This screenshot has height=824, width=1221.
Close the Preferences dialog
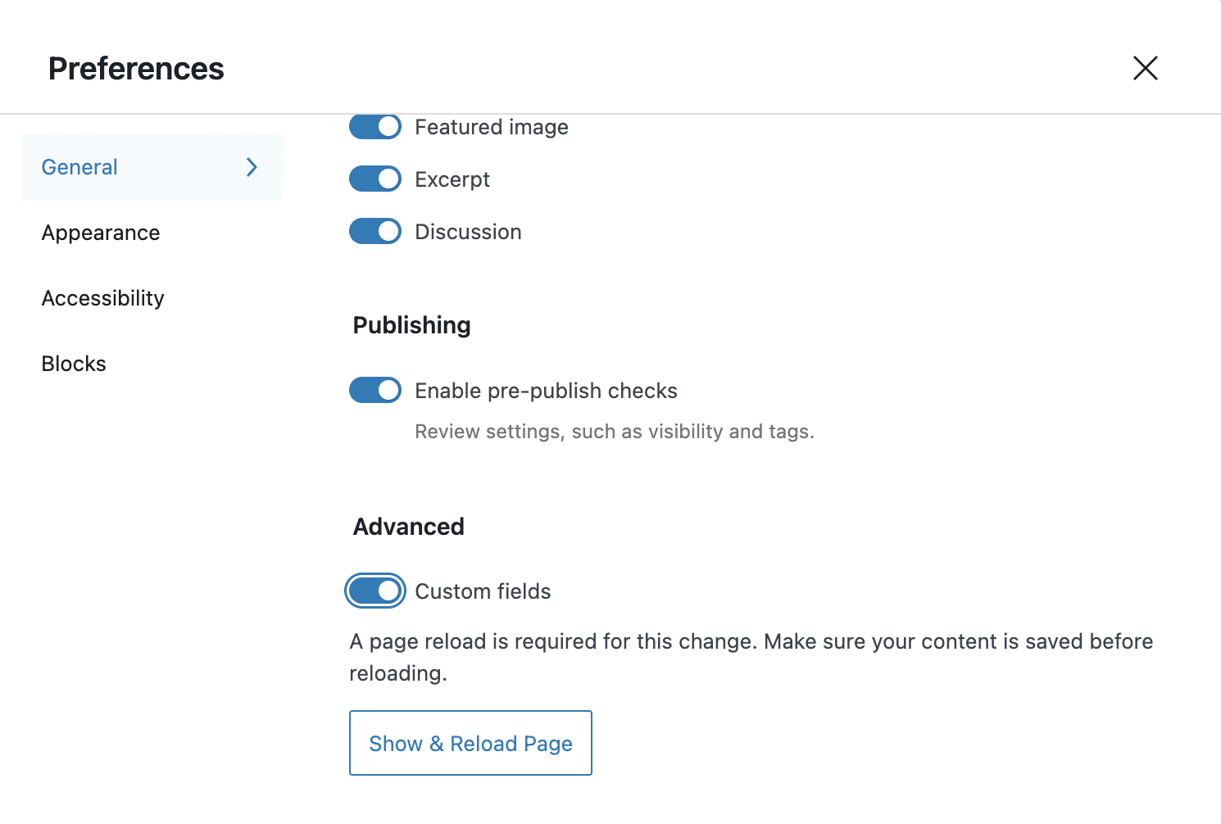point(1145,68)
